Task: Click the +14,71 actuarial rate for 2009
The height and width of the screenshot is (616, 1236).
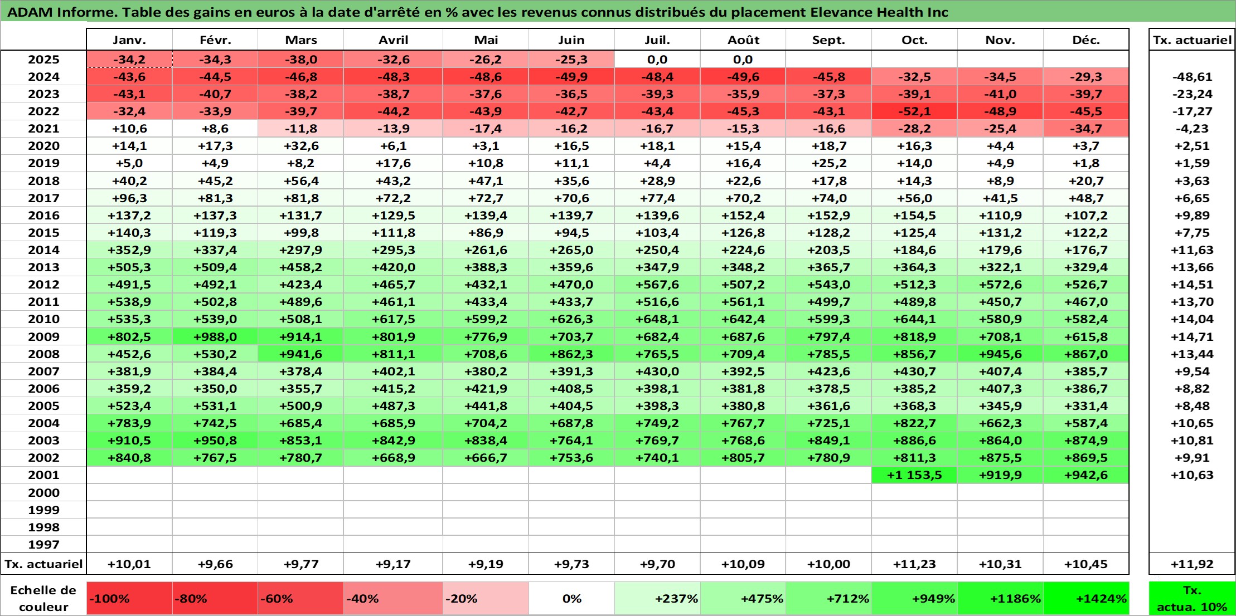Action: 1192,337
